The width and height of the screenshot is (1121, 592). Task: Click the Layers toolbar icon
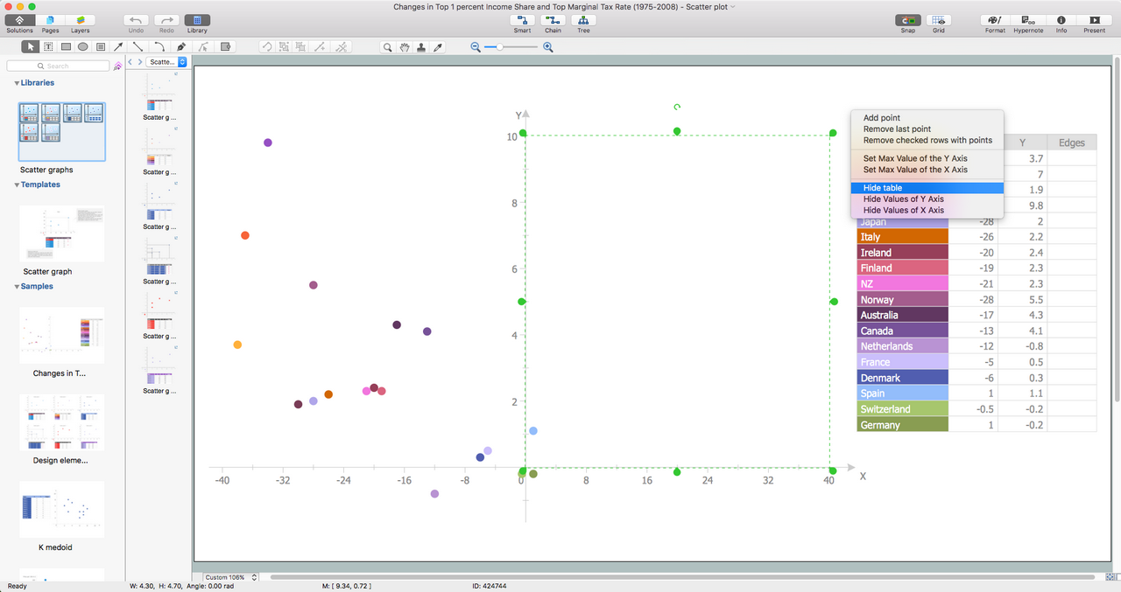coord(80,20)
